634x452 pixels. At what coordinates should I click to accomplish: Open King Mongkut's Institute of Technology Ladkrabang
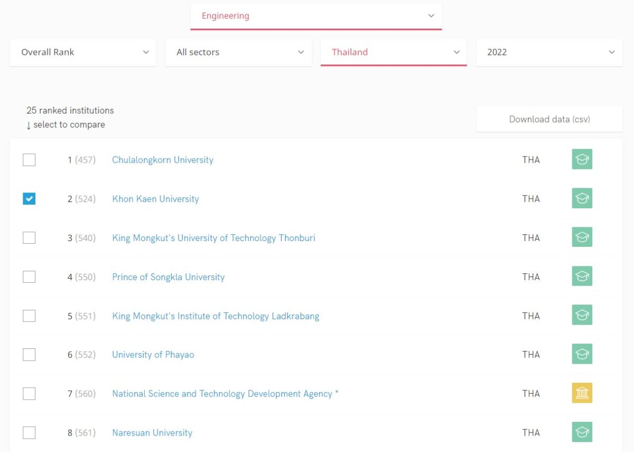point(216,316)
